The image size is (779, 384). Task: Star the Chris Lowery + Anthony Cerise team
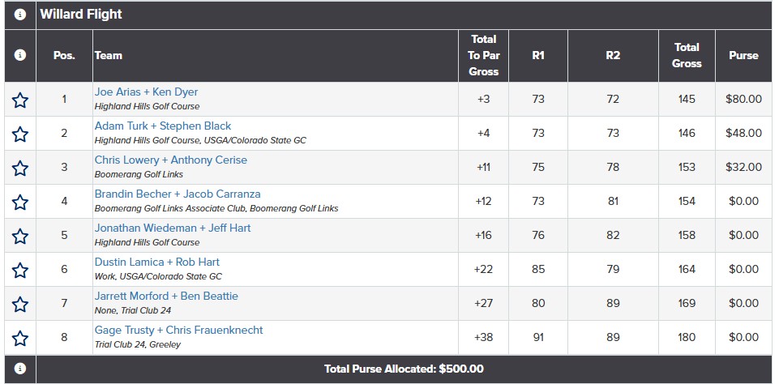click(x=20, y=169)
